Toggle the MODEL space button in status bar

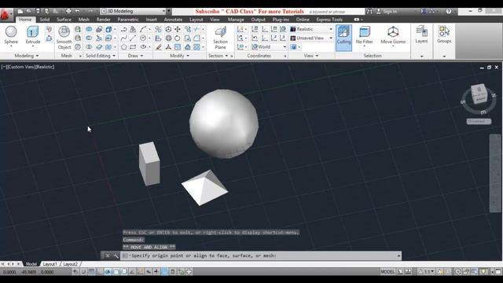[x=387, y=272]
